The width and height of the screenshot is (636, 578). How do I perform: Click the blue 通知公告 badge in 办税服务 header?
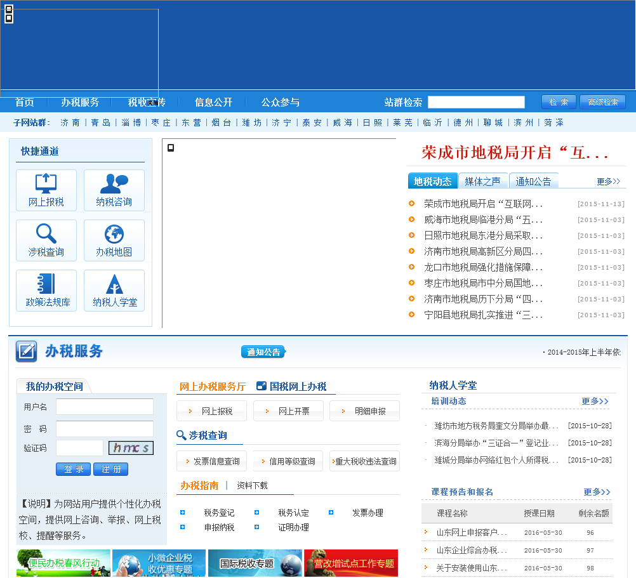(263, 352)
